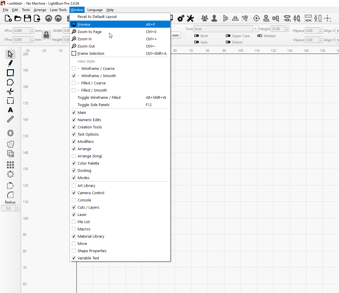
Task: Choose the Select arrow tool
Action: (x=10, y=54)
